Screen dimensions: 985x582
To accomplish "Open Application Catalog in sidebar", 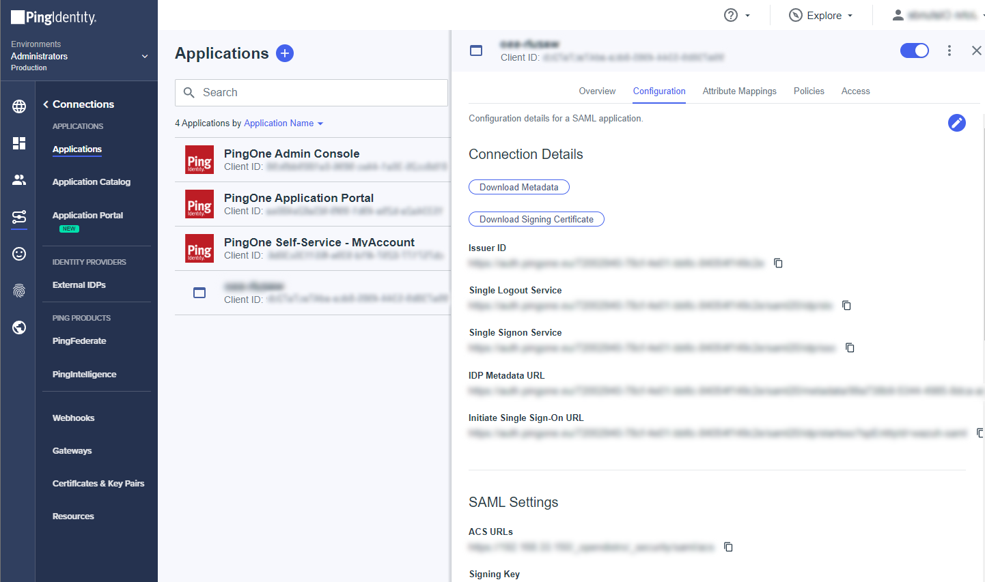I will point(92,182).
